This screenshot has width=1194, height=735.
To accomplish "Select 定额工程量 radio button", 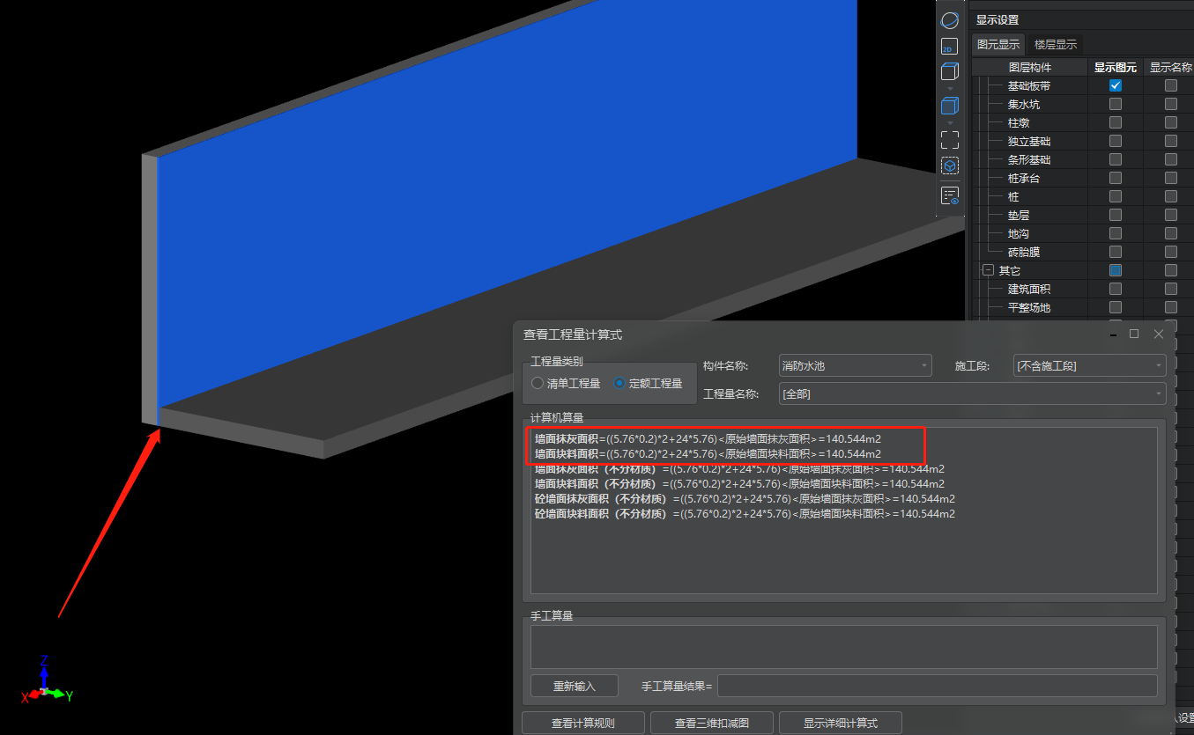I will point(648,383).
